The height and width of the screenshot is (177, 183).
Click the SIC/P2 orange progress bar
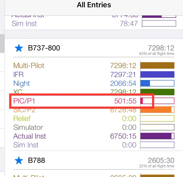click(x=157, y=110)
